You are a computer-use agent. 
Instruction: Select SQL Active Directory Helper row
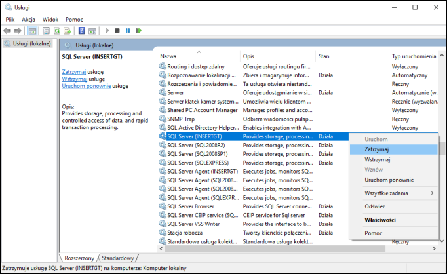click(x=298, y=128)
